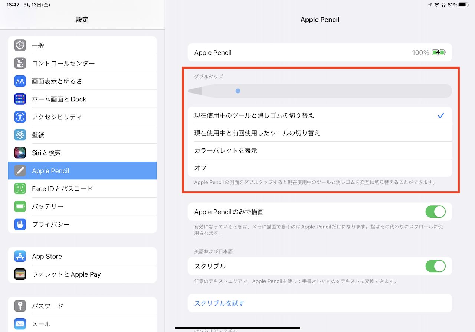The image size is (475, 332).
Task: Open Siriと検索 settings
Action: [82, 153]
